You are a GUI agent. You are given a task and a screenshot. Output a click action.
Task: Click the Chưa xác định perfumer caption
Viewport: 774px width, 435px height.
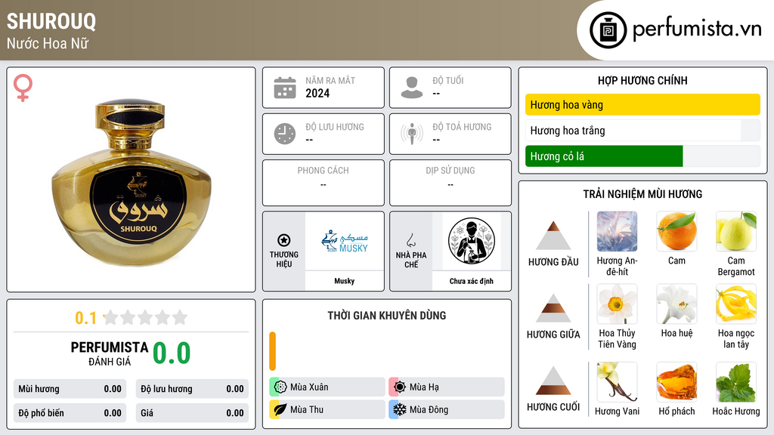(472, 281)
